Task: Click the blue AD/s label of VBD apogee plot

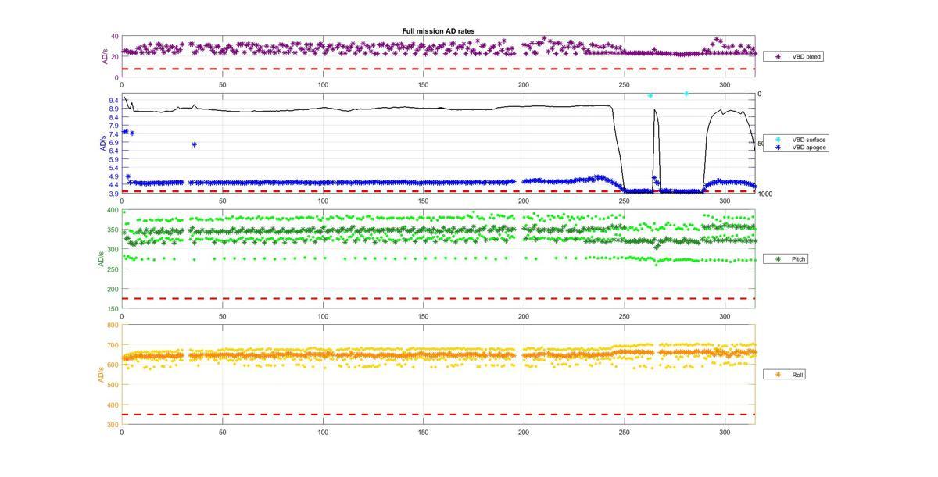Action: click(102, 143)
